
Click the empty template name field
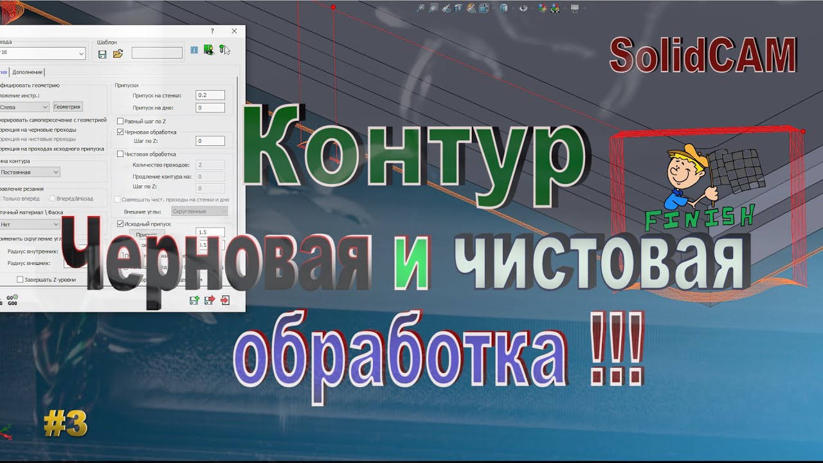[158, 53]
